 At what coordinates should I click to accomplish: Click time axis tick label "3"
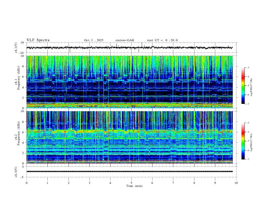tap(89, 183)
